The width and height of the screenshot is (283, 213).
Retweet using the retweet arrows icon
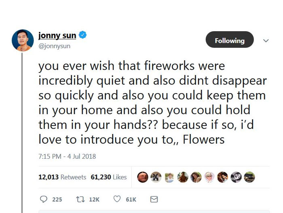point(80,199)
